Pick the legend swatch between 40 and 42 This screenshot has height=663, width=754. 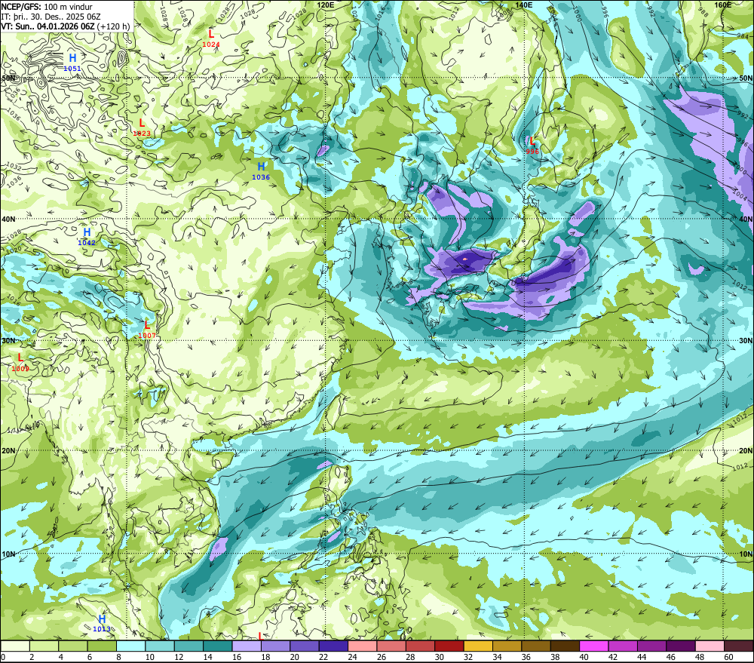(x=594, y=646)
